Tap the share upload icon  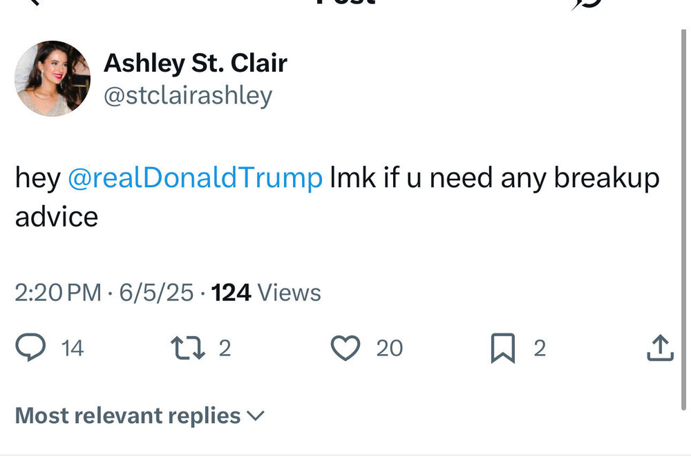pos(660,348)
